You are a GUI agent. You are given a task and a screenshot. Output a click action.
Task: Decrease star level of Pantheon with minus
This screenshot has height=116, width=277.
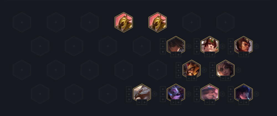(x=189, y=78)
